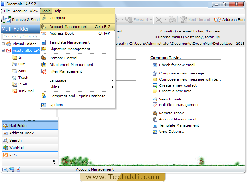Select Attachment Management menu entry
Screen dimensions: 247x182
click(78, 65)
